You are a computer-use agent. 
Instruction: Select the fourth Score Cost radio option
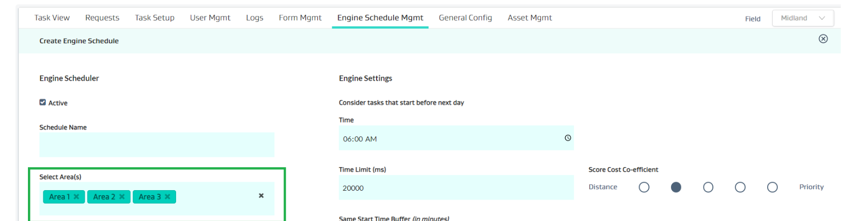pyautogui.click(x=740, y=187)
